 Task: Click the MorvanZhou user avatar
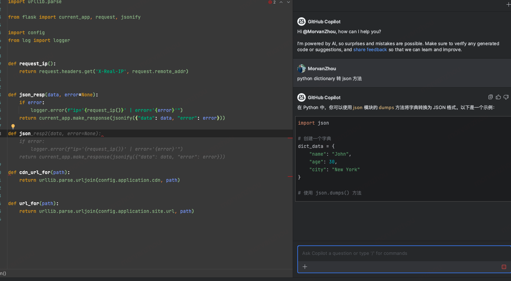click(302, 68)
